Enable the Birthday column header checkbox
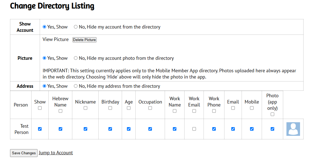 110,108
